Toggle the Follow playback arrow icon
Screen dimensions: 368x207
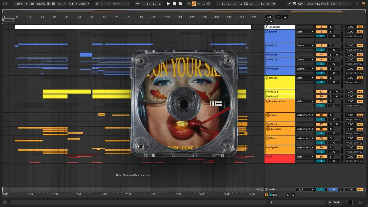click(138, 4)
